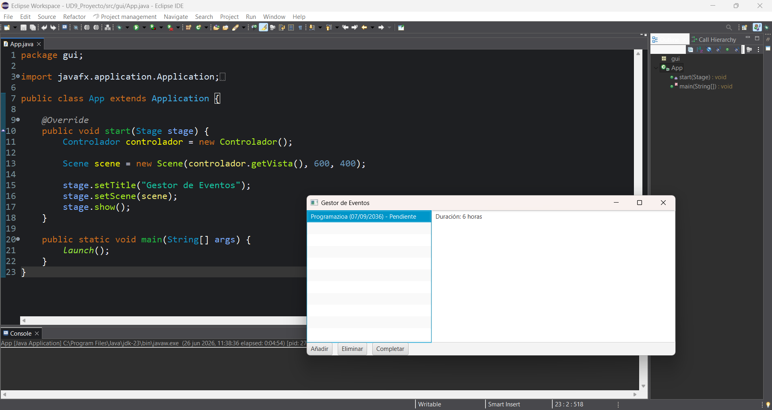Open the Search dropdown arrow
Image resolution: width=772 pixels, height=410 pixels.
pyautogui.click(x=244, y=27)
